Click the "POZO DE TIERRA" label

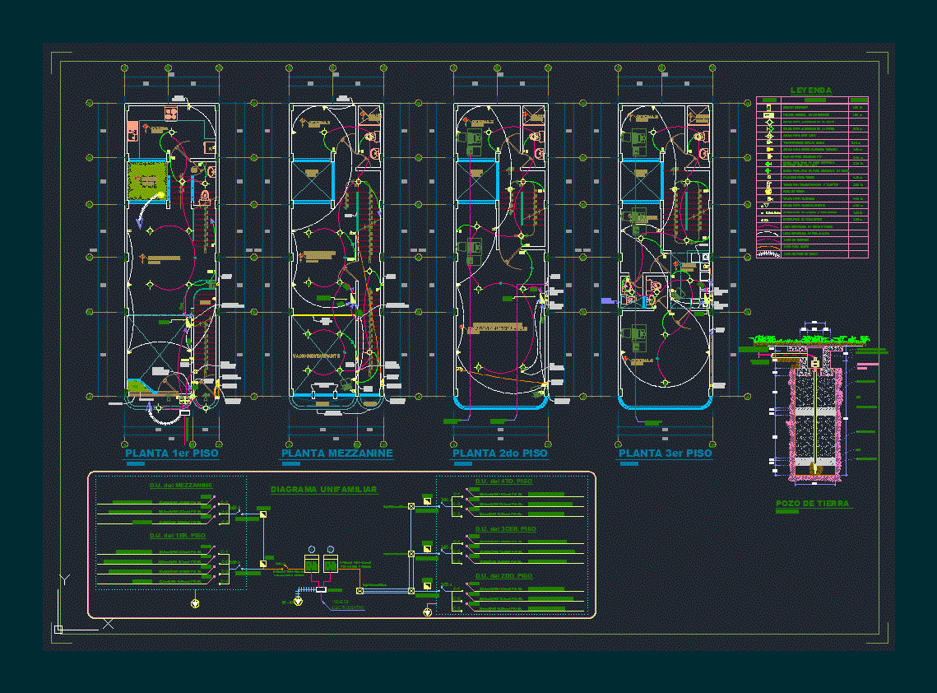pyautogui.click(x=812, y=504)
